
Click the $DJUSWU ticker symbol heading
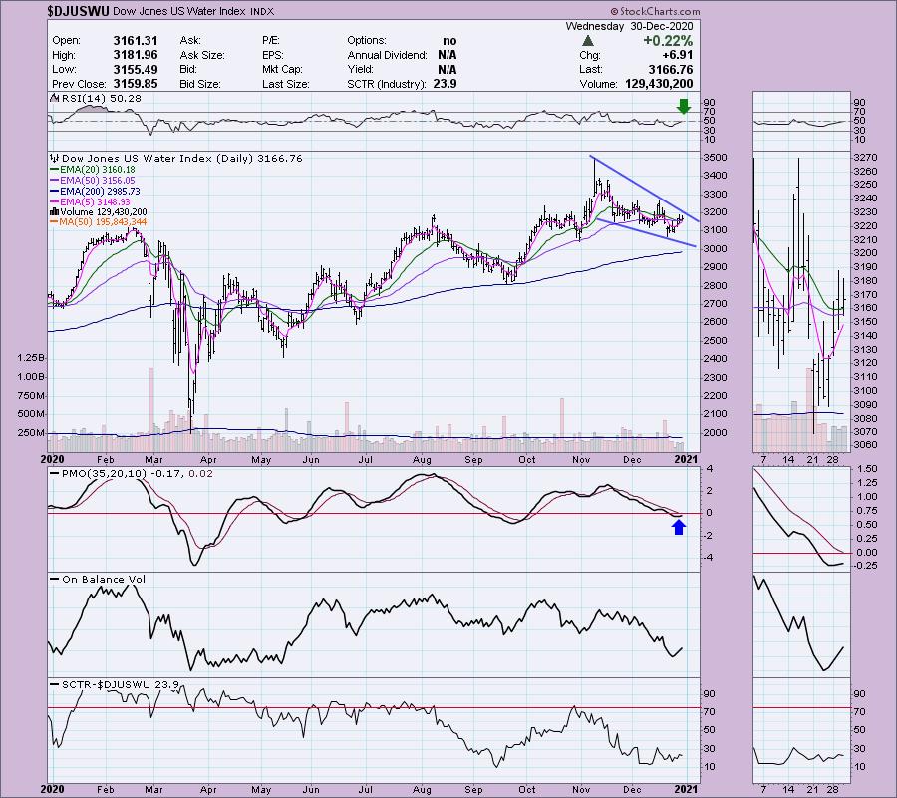(79, 11)
